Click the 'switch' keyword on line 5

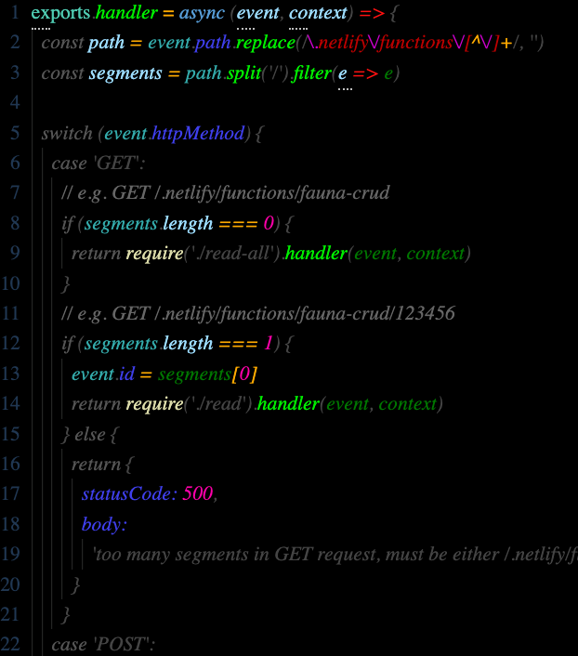[67, 134]
